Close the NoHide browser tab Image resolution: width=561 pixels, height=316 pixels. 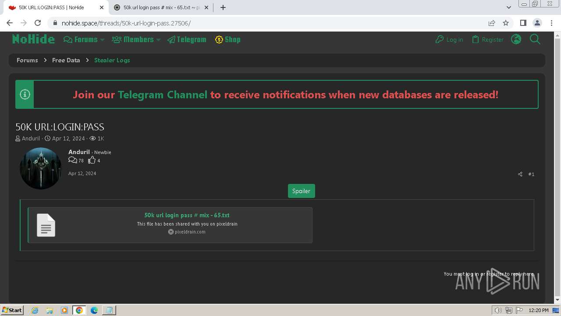tap(101, 7)
